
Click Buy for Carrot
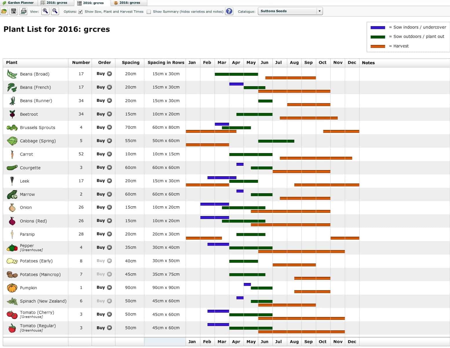tap(104, 154)
